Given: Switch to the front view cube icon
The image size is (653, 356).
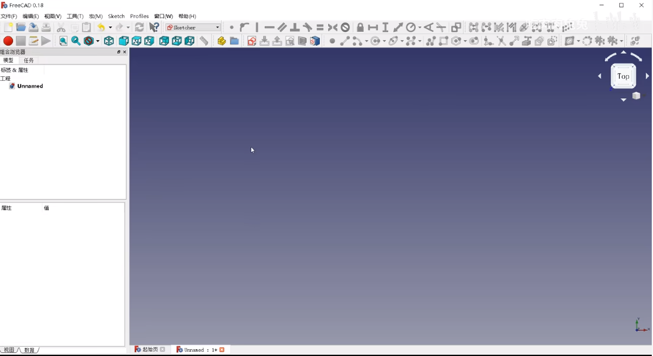Looking at the screenshot, I should point(124,41).
